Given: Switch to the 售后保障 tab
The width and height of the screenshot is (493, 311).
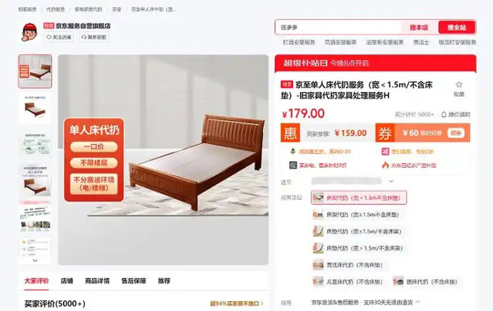Looking at the screenshot, I should coord(134,281).
